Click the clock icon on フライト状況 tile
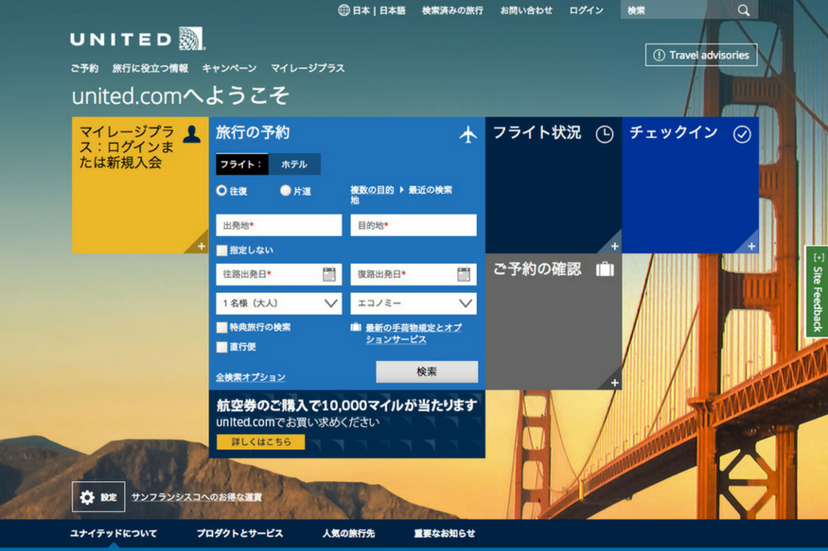Screen dimensions: 828x551 tap(605, 134)
